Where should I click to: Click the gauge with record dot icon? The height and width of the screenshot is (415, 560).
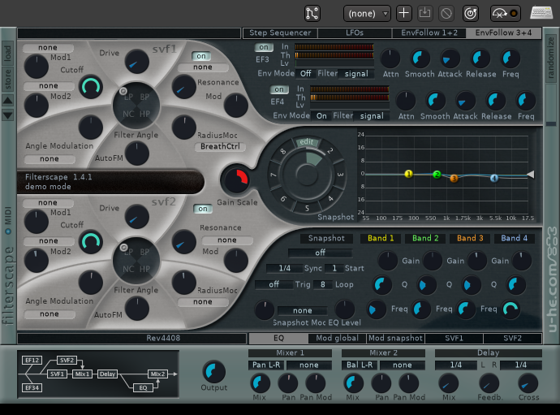(506, 13)
